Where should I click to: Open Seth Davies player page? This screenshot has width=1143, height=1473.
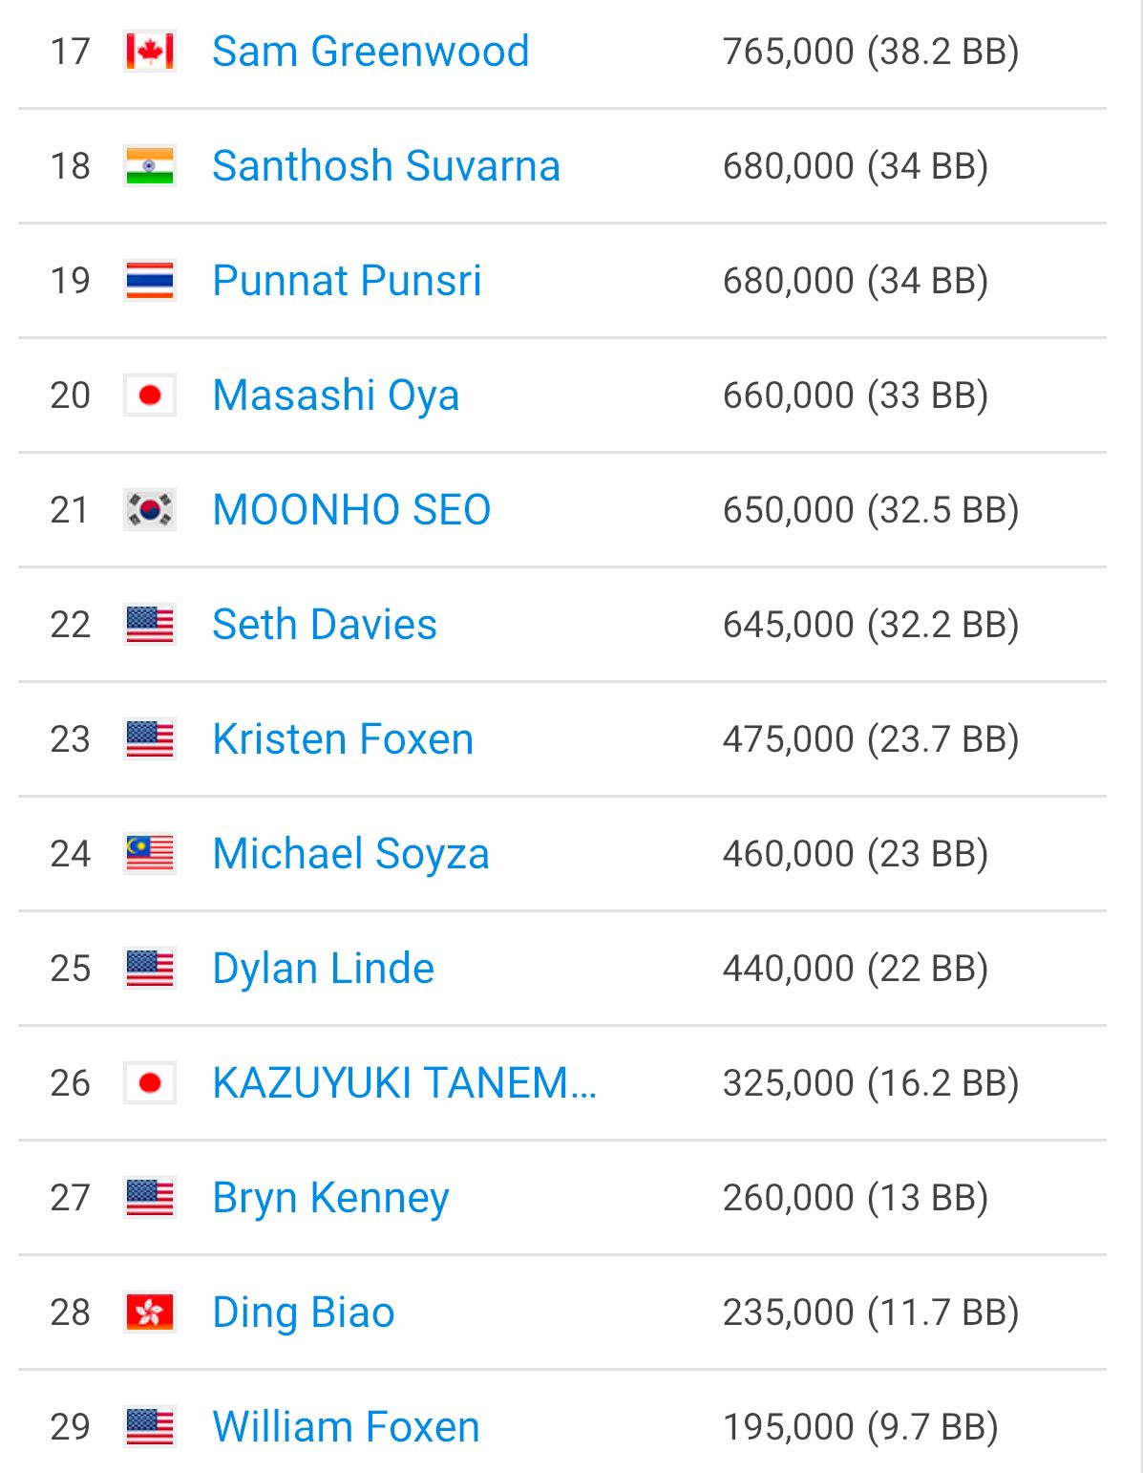pos(325,625)
